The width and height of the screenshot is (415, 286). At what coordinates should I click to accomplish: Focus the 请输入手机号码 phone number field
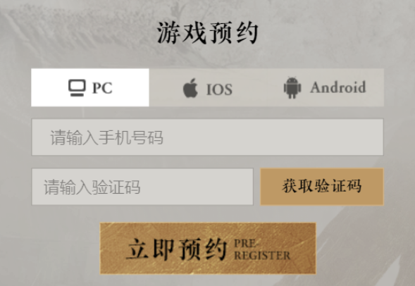tap(207, 137)
